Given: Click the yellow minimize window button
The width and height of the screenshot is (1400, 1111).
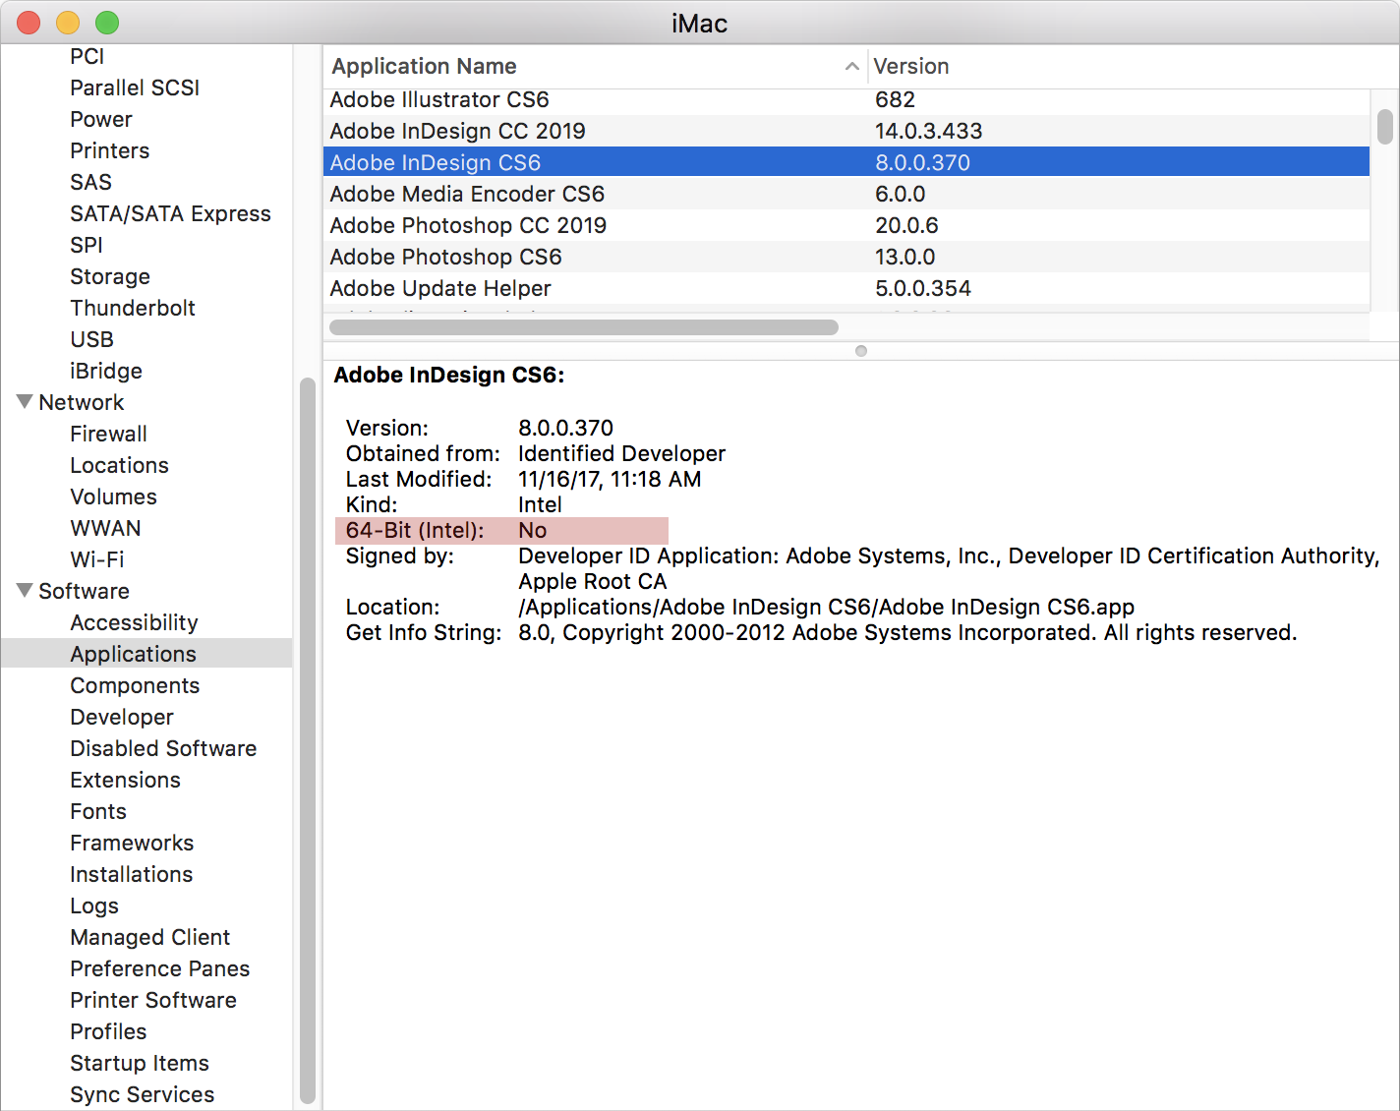Looking at the screenshot, I should click(68, 22).
